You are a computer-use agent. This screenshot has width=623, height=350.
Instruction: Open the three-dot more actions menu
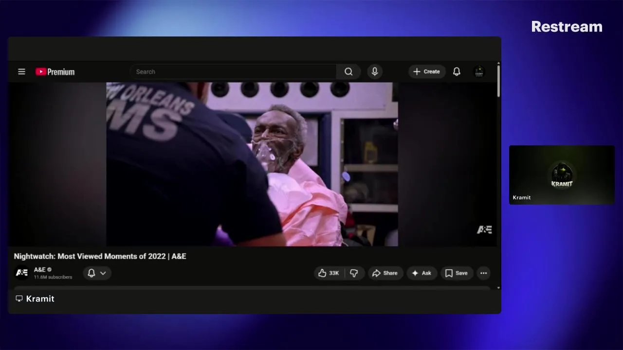pos(483,273)
